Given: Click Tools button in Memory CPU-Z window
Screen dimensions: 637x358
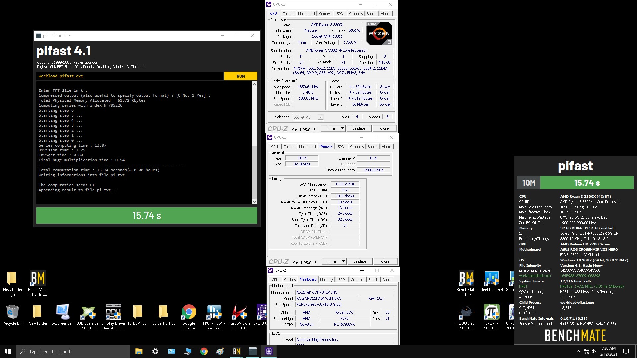Looking at the screenshot, I should pyautogui.click(x=331, y=261).
